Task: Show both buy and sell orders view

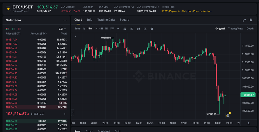Action: click(7, 29)
